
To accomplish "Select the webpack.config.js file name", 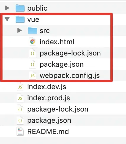I will click(x=70, y=76).
